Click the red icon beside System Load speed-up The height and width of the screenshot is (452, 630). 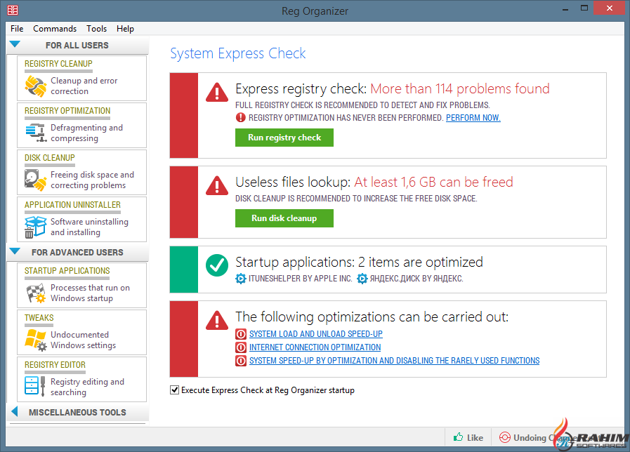[x=241, y=334]
